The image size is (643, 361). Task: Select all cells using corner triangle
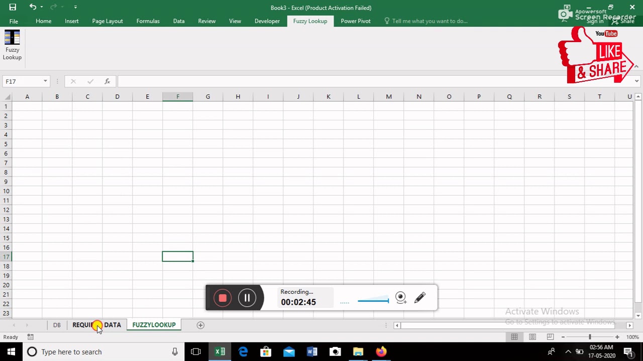click(x=7, y=97)
